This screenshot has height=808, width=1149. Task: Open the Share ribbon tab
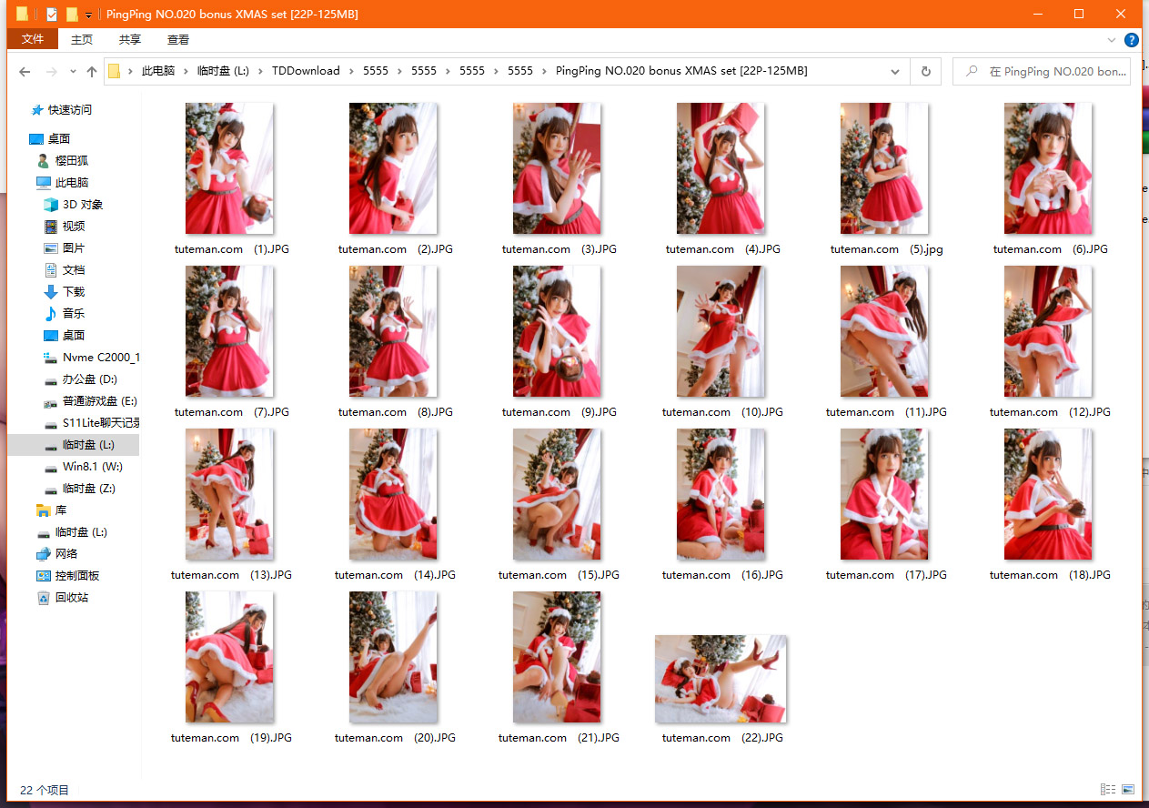130,40
